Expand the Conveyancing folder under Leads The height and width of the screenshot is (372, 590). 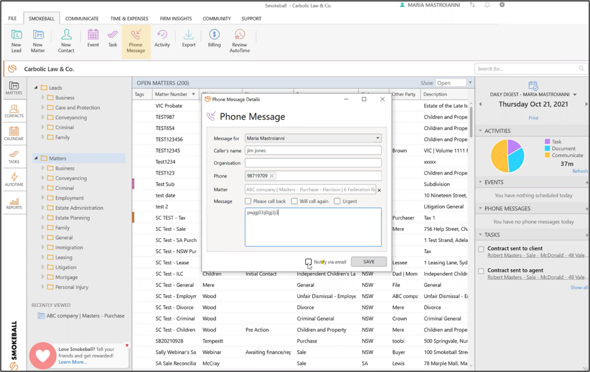point(43,117)
